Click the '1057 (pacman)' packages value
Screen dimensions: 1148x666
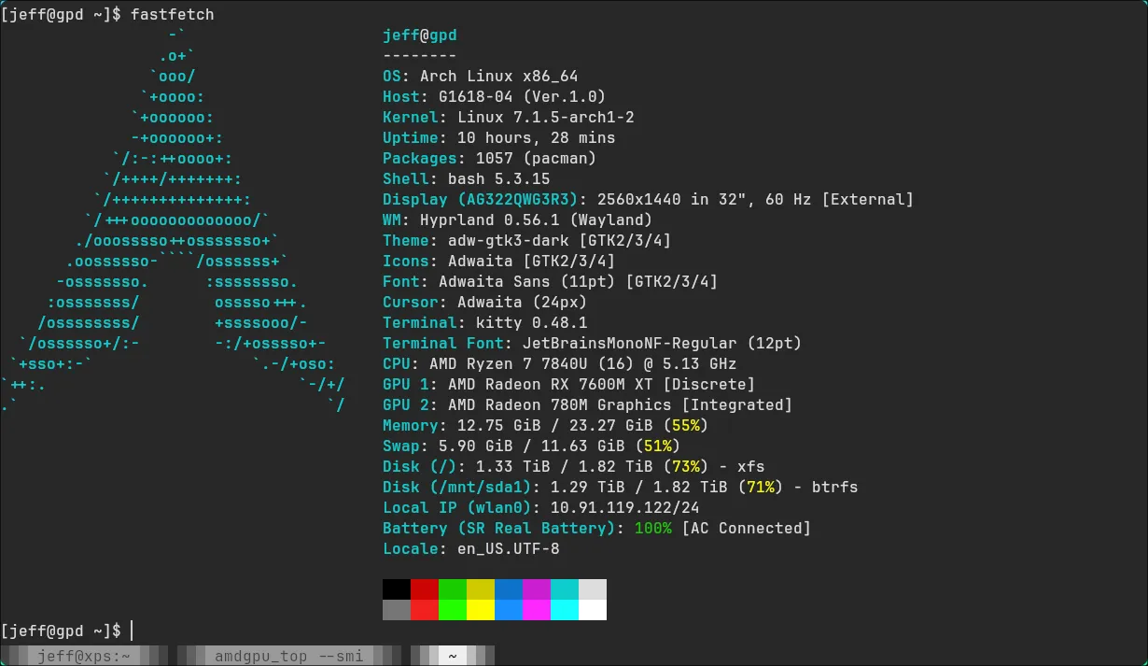tap(537, 158)
